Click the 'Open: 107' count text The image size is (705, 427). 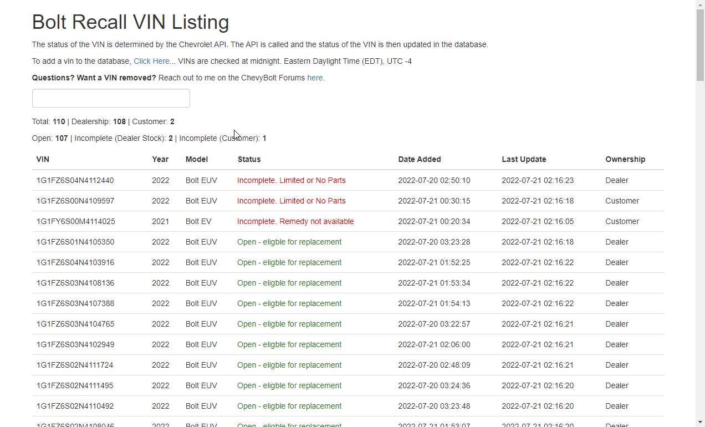coord(50,138)
